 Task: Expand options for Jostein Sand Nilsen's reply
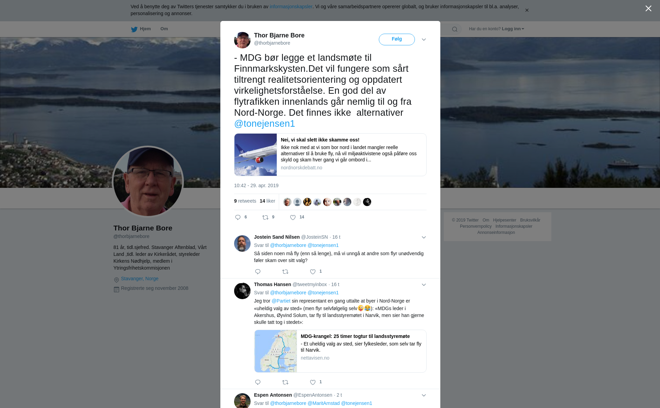click(x=424, y=237)
